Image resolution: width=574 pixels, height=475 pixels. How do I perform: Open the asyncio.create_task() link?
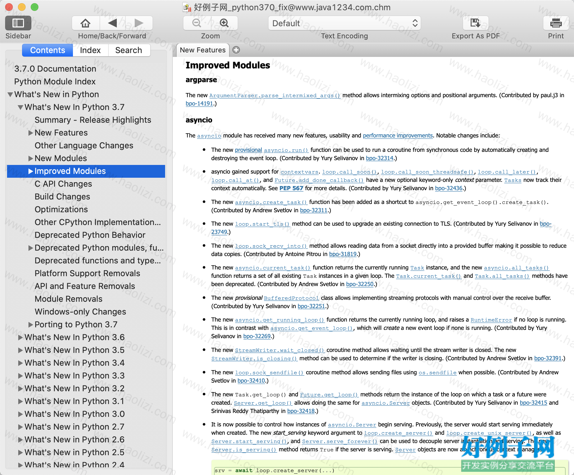point(271,202)
